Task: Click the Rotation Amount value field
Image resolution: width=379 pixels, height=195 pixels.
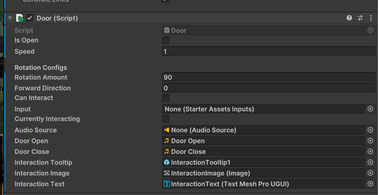Action: tap(268, 77)
